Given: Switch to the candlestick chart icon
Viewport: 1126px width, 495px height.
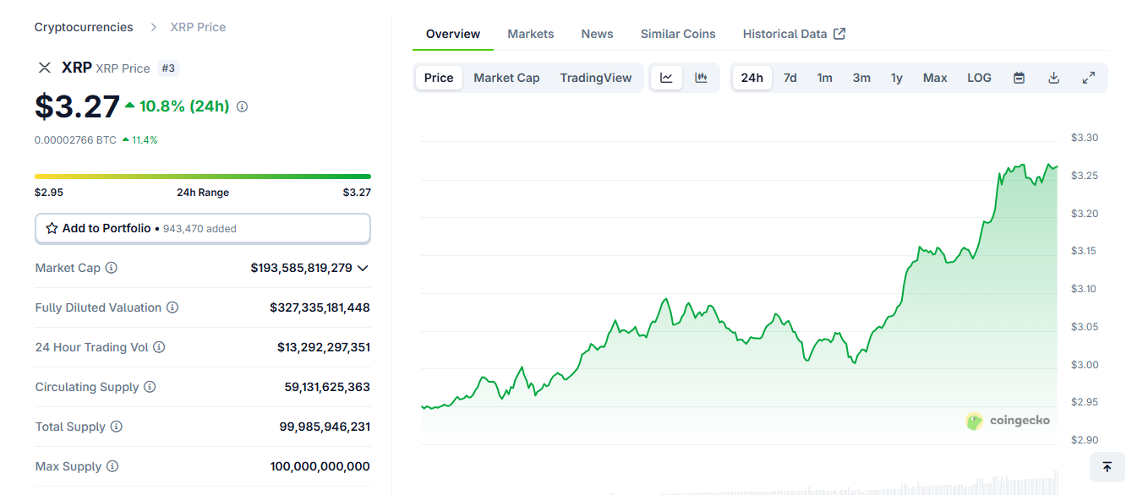Looking at the screenshot, I should [701, 78].
